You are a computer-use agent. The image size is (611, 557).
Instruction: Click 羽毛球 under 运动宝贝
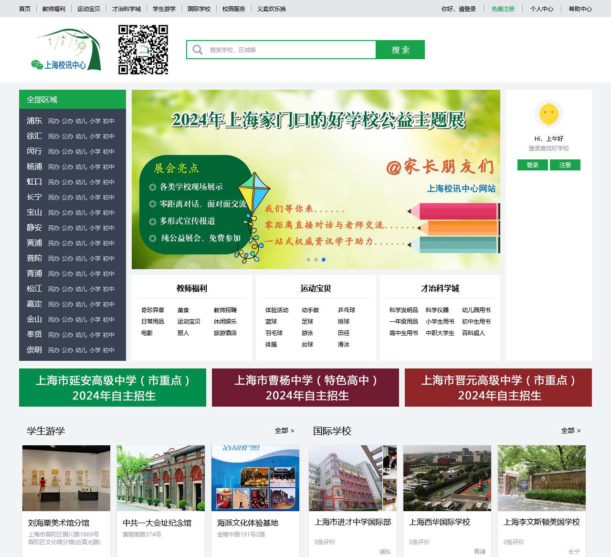274,333
